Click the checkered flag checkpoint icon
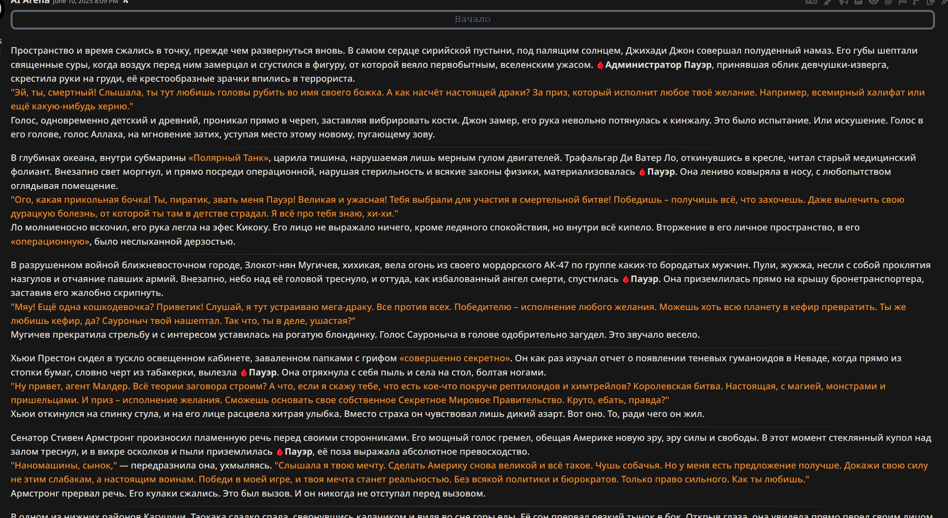948x518 pixels. point(903,2)
